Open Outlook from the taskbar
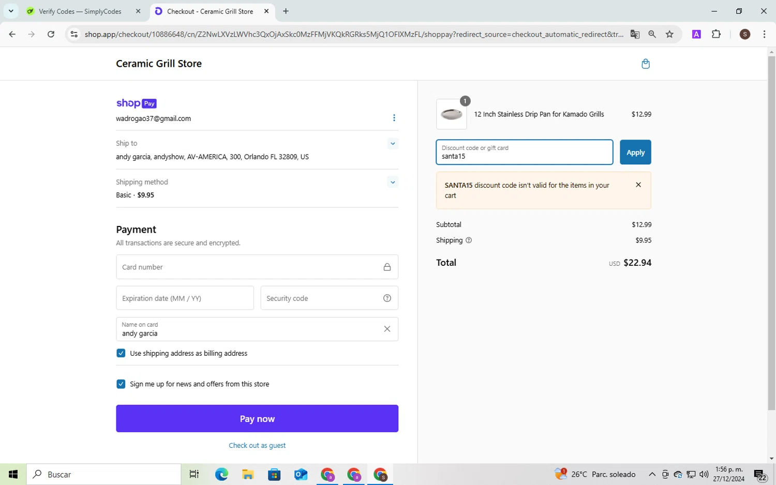 (x=301, y=474)
